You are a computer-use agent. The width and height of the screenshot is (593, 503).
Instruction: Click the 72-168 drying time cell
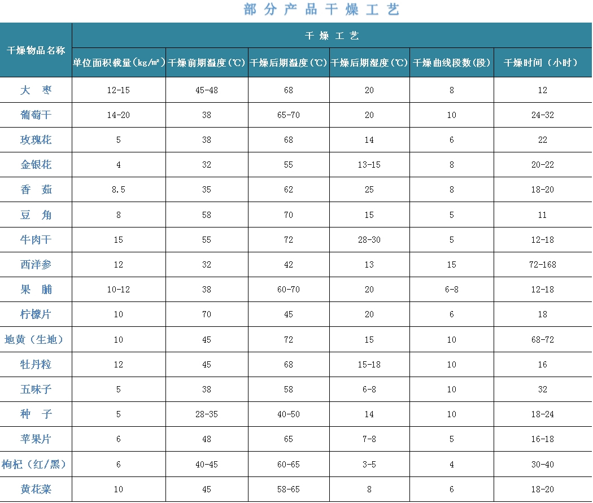point(542,264)
